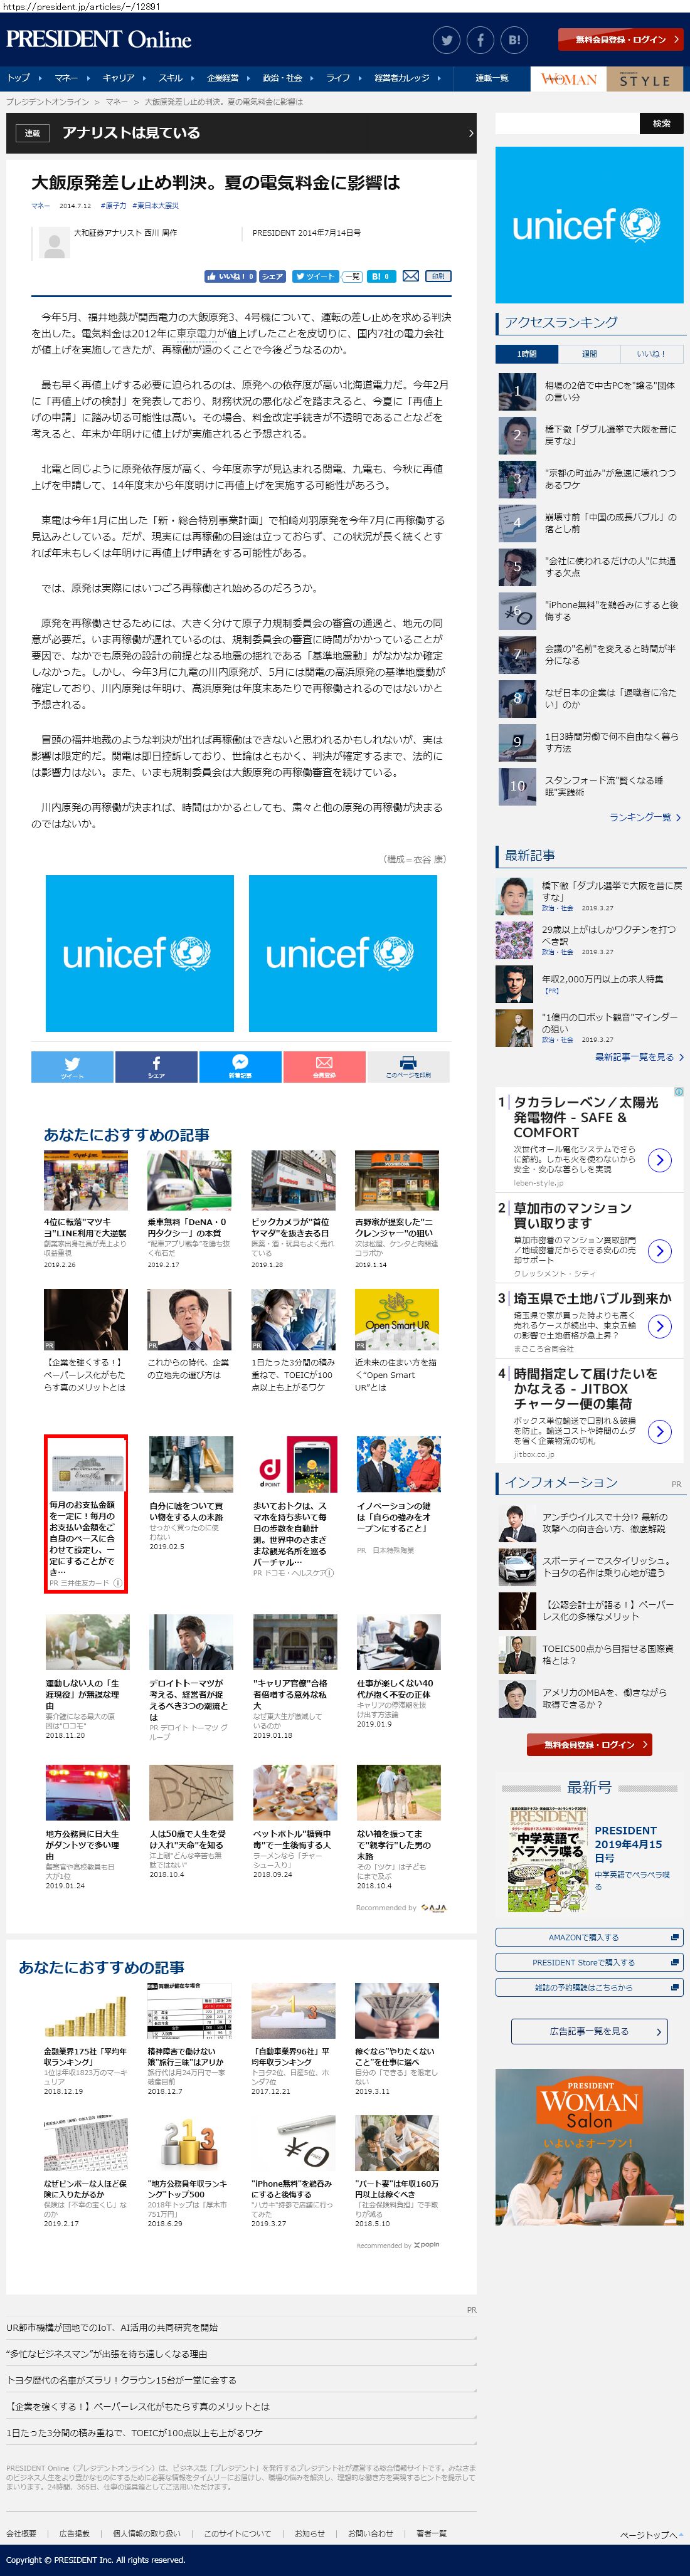Open the プレジデントオンライン breadcrumb link

[47, 102]
